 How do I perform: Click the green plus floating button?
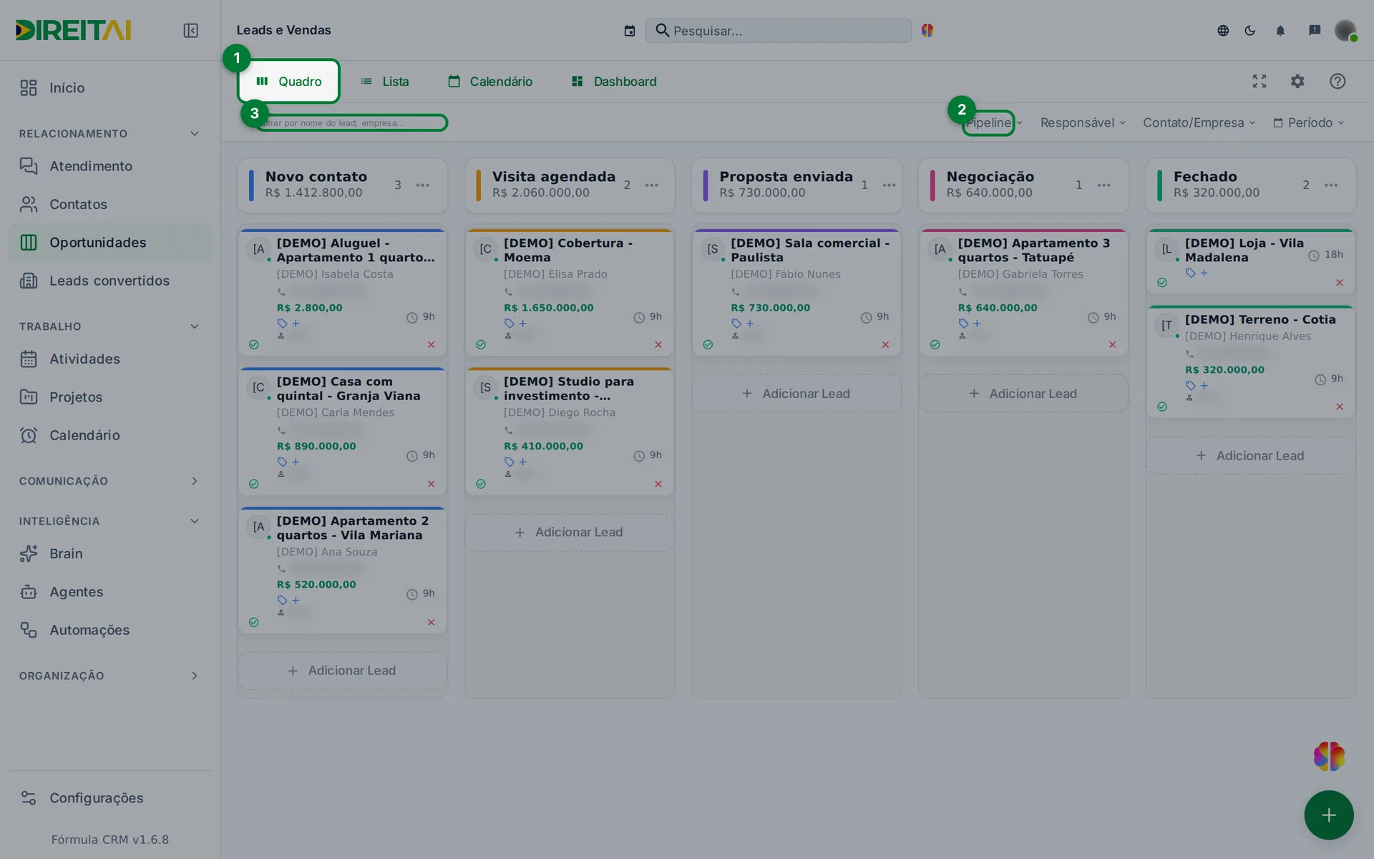(1329, 815)
